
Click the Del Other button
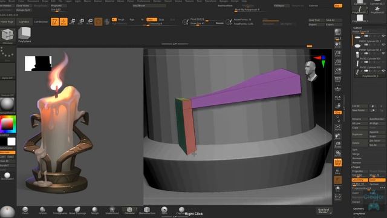(377, 141)
